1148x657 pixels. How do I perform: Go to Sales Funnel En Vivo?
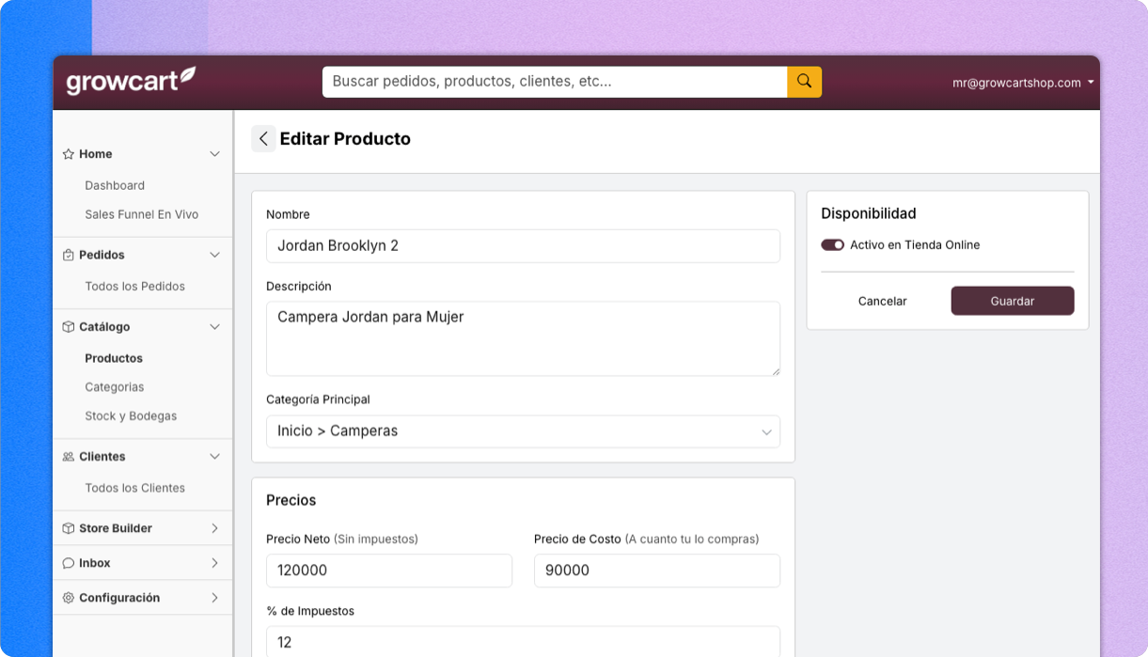(x=141, y=214)
